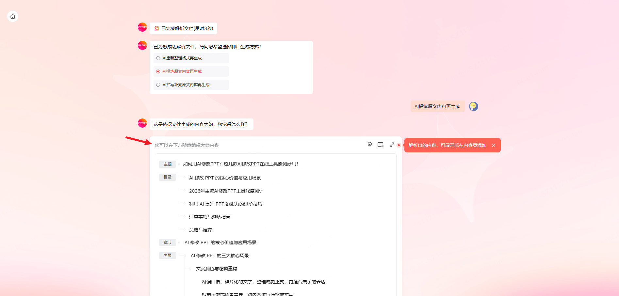Click the red notification dot near the fullscreen icon
The height and width of the screenshot is (296, 619).
[399, 146]
